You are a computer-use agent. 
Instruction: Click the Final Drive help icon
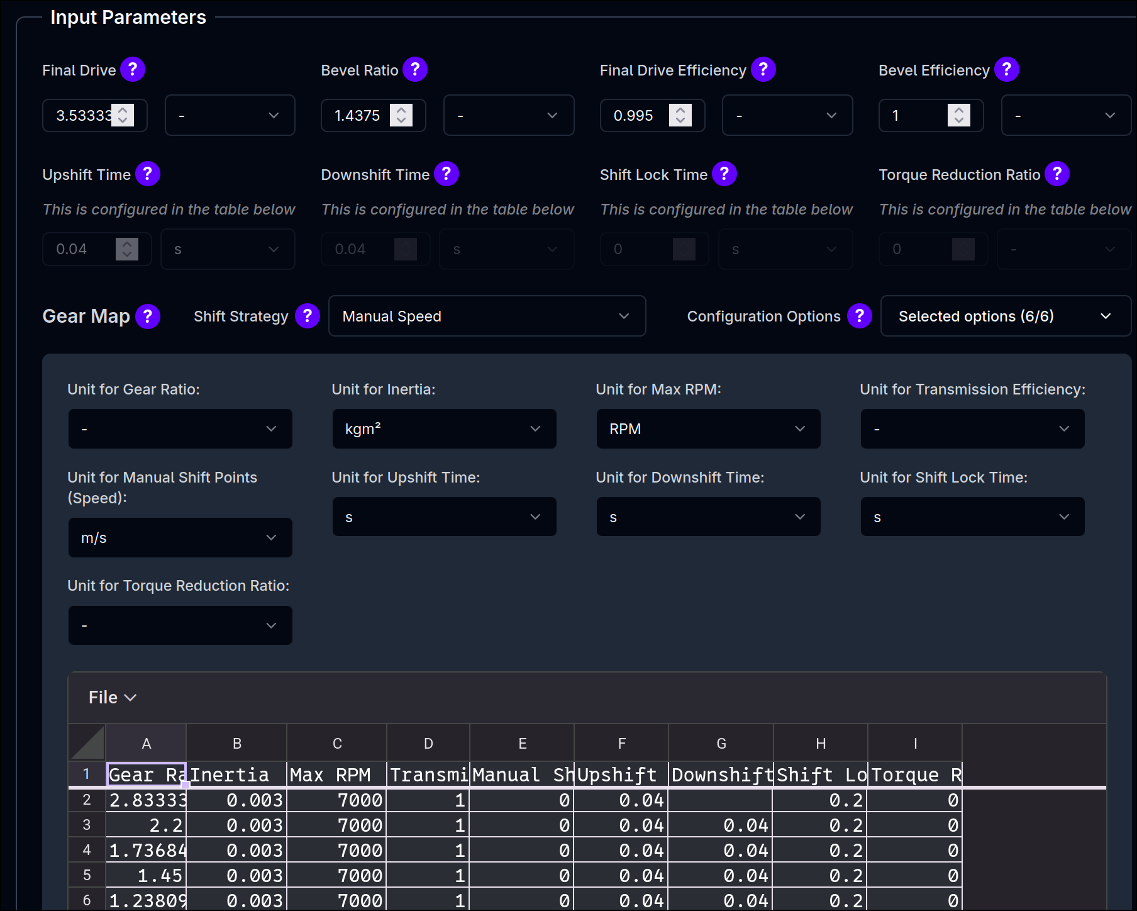coord(133,69)
